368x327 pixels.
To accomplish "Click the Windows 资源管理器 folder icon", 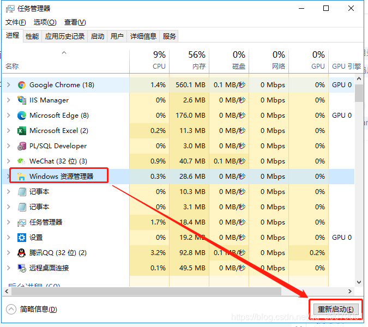I will click(x=22, y=177).
